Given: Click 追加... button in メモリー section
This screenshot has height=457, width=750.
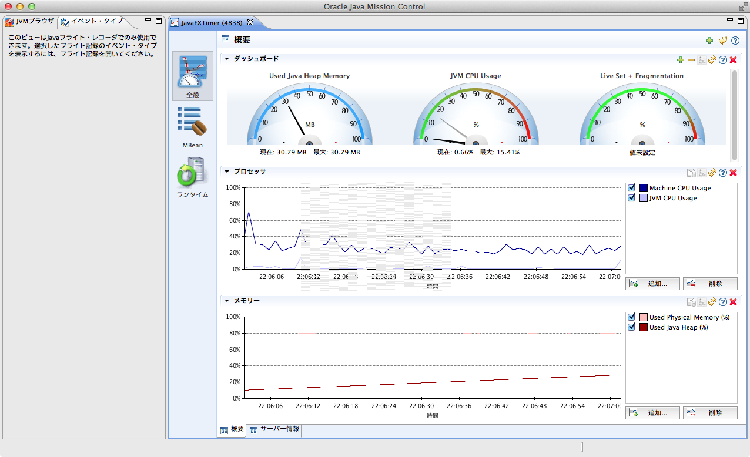Looking at the screenshot, I should click(x=652, y=413).
